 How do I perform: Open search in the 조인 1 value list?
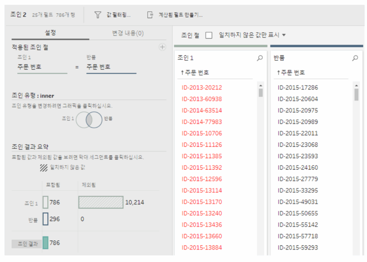tap(260, 58)
